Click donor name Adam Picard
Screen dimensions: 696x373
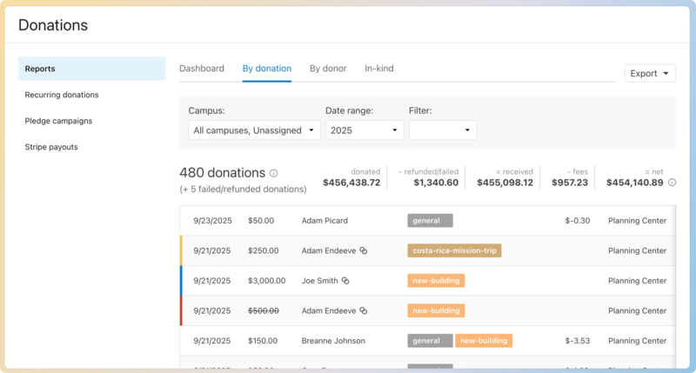[325, 221]
